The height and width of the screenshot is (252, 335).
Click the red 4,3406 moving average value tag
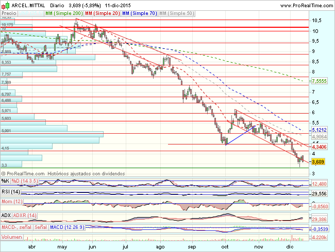pyautogui.click(x=319, y=147)
